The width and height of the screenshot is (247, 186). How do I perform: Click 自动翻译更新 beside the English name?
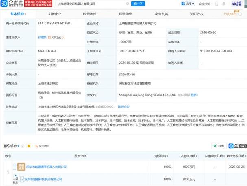tap(188, 95)
